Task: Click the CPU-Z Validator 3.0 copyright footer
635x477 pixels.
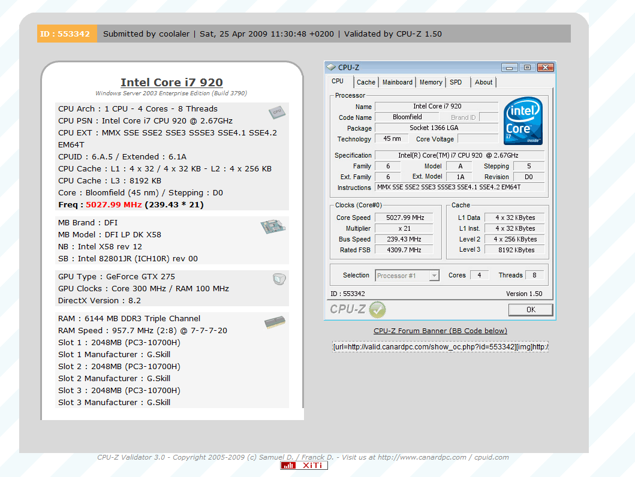Action: coord(303,457)
